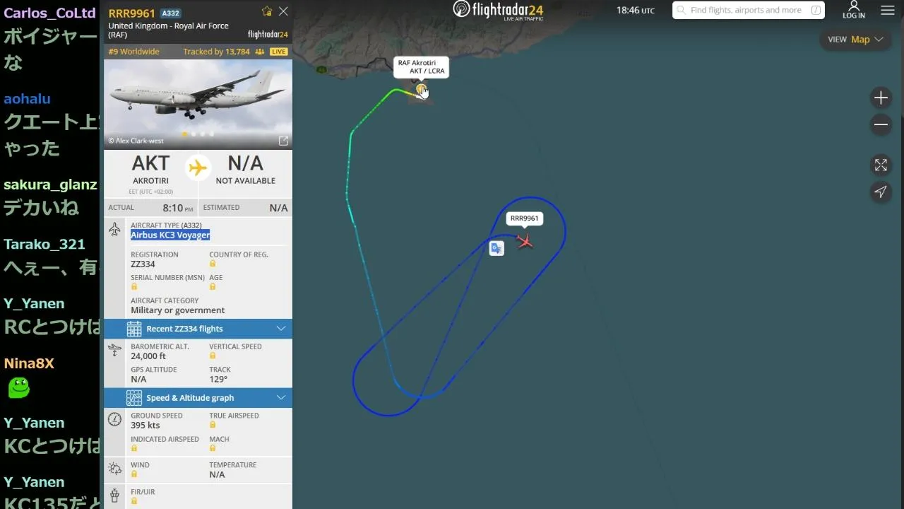Click the aircraft photo thumbnail
The height and width of the screenshot is (509, 904).
pyautogui.click(x=198, y=104)
